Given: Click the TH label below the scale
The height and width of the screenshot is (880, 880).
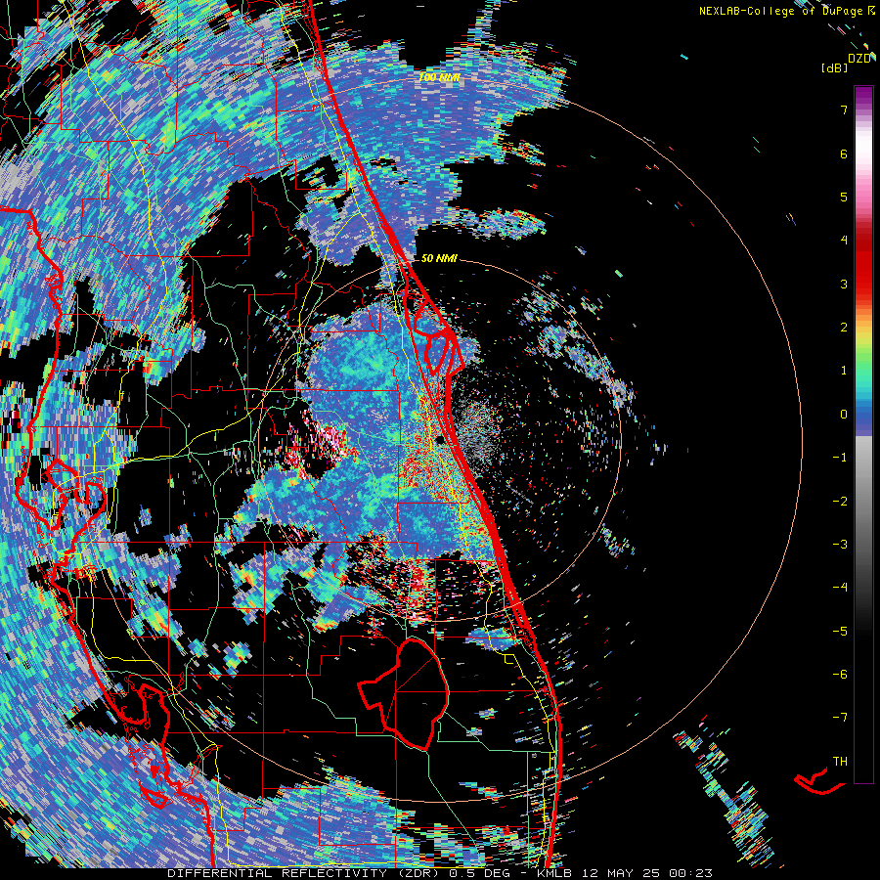Looking at the screenshot, I should tap(840, 761).
